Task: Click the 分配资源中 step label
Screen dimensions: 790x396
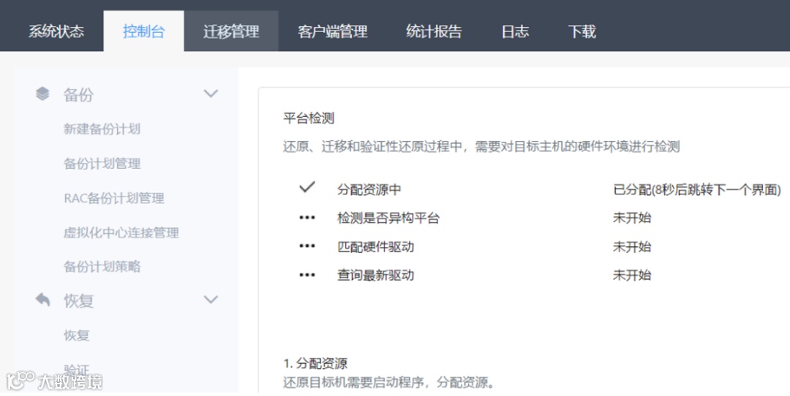Action: (x=369, y=190)
